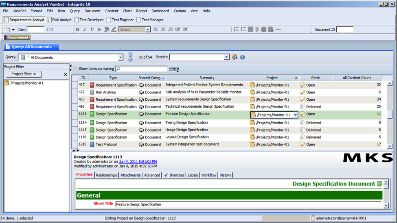The height and width of the screenshot is (223, 397).
Task: Switch to the Attachments tab
Action: pos(130,175)
